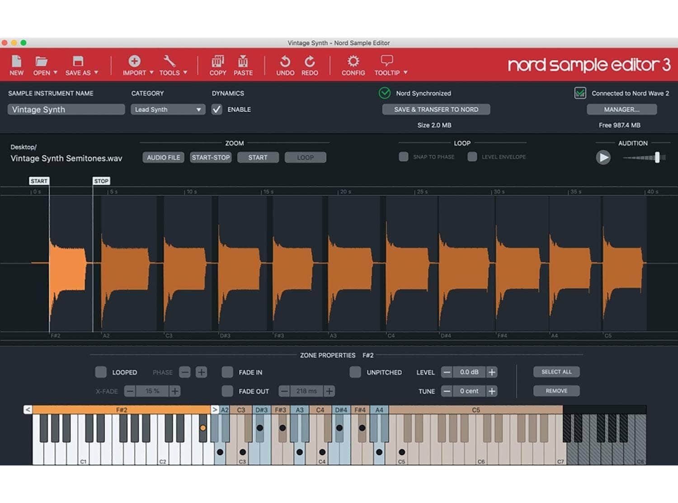Open the Lead Synth category dropdown
The height and width of the screenshot is (503, 678).
(168, 109)
